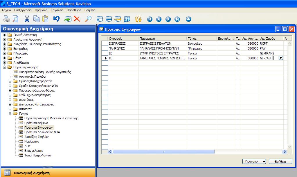
Task: Open Τύποι Ημερολογίων item
Action: click(x=38, y=155)
